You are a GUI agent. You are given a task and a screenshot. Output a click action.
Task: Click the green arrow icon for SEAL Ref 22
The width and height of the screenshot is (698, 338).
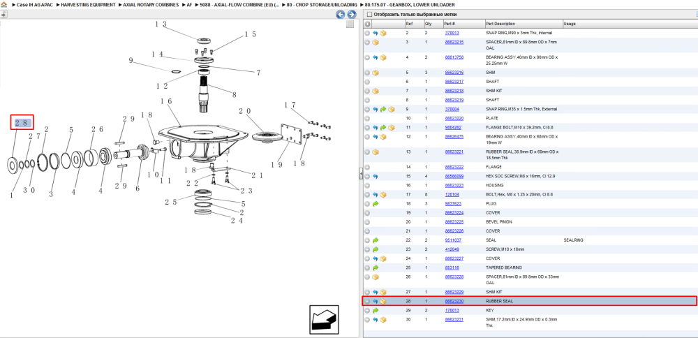coord(376,240)
